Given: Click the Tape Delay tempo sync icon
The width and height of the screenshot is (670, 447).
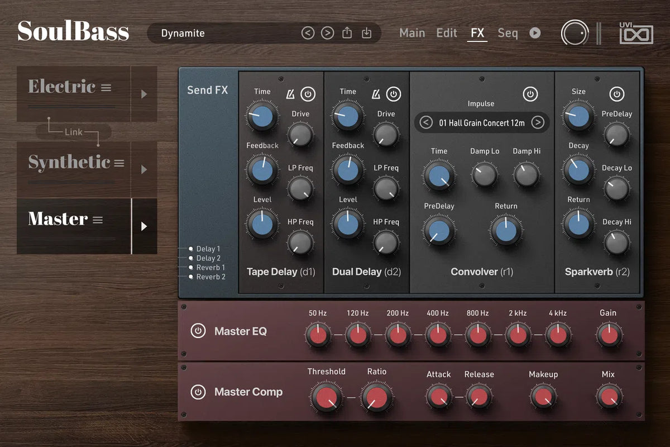Looking at the screenshot, I should pos(290,94).
